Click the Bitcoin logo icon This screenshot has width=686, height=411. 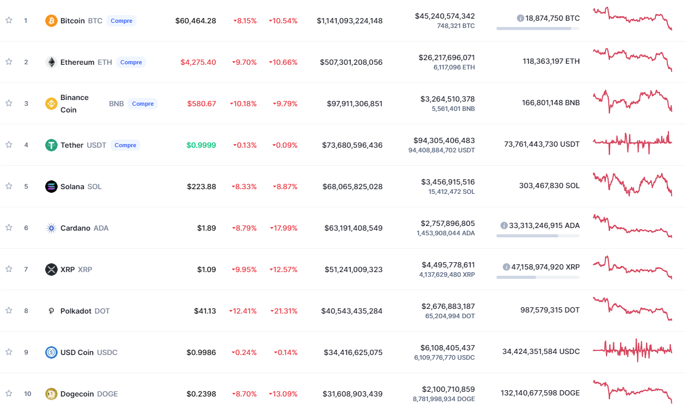[x=51, y=21]
